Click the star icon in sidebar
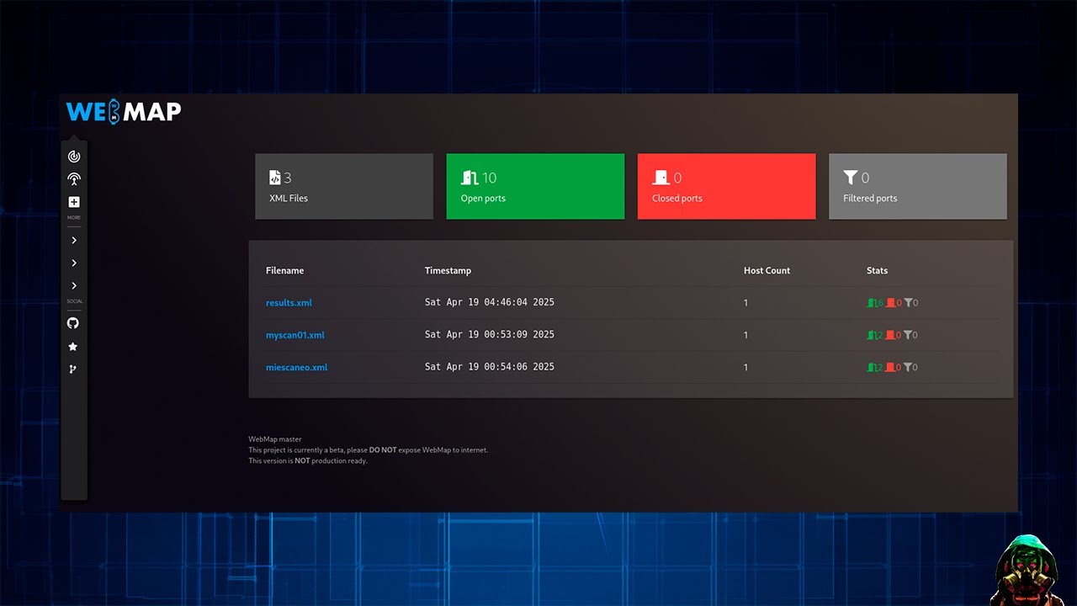 (x=73, y=347)
